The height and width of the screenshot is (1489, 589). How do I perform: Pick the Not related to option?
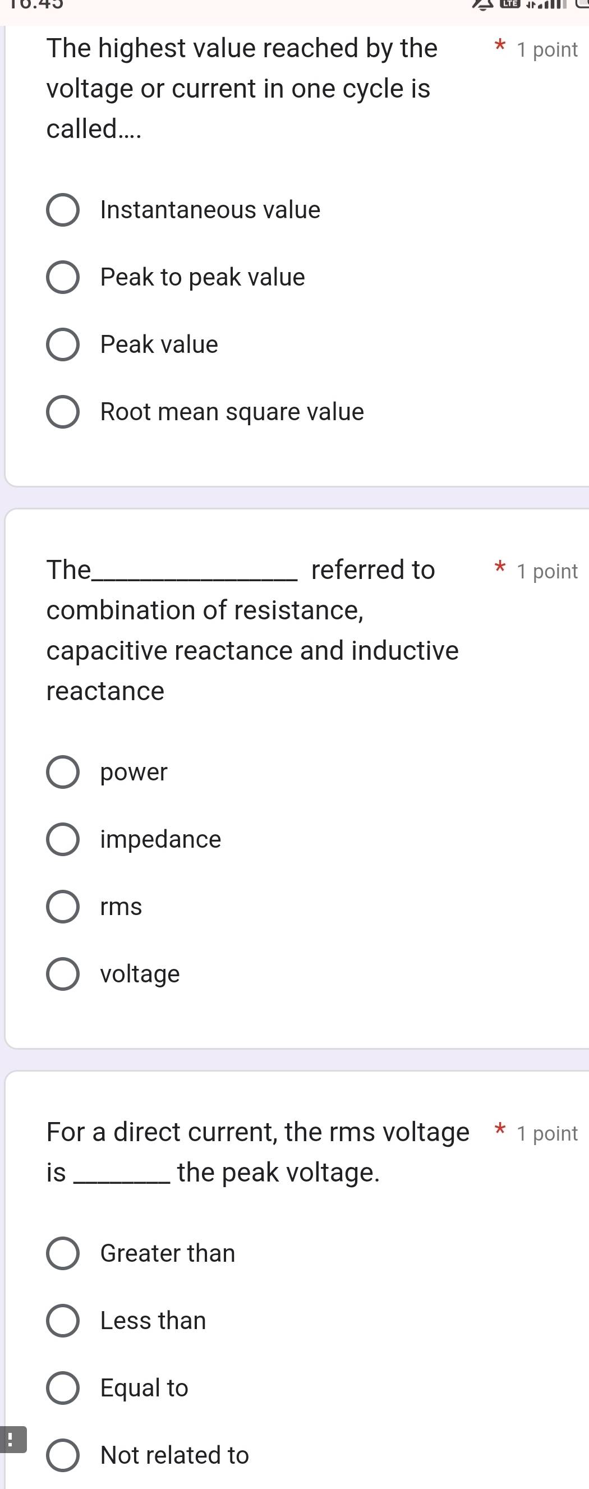click(62, 1455)
